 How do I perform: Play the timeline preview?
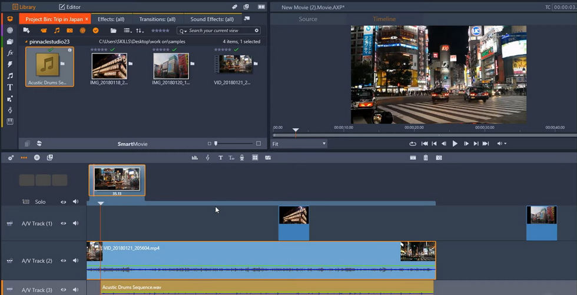455,143
